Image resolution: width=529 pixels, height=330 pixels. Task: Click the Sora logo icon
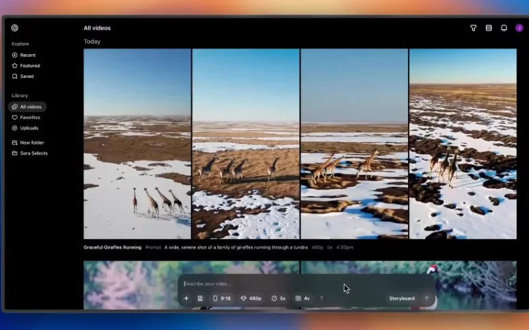point(15,28)
